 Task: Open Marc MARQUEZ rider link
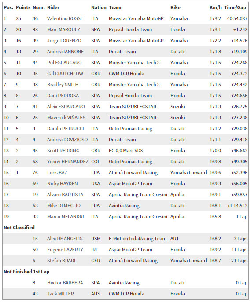pyautogui.click(x=63, y=29)
